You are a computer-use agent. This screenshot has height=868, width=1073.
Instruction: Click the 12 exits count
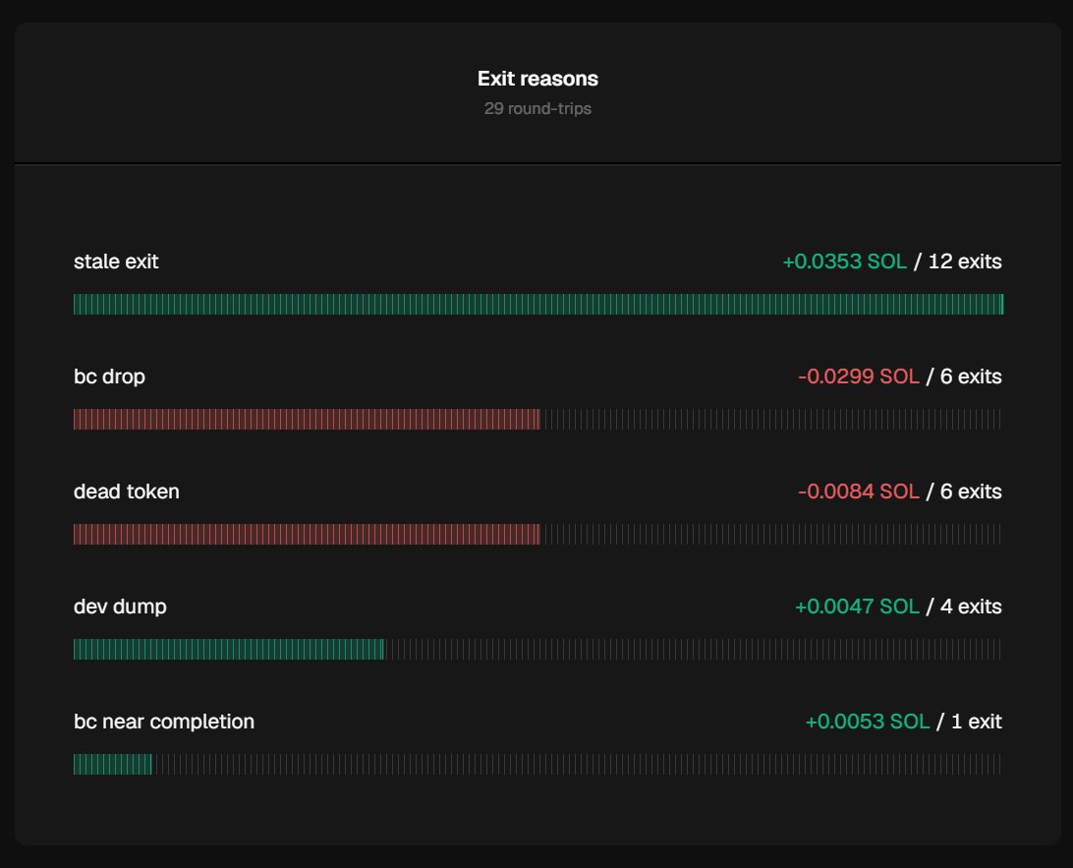coord(964,261)
